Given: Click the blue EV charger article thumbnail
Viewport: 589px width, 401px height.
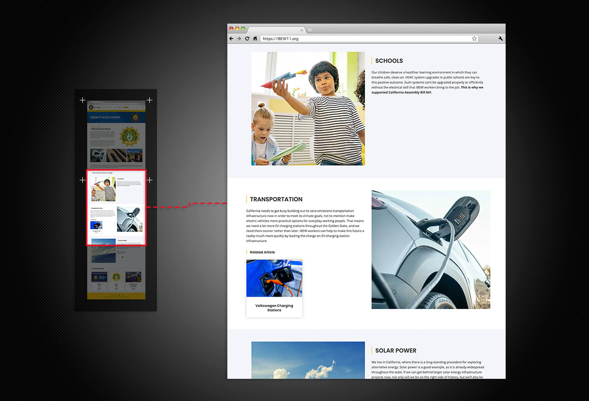Looking at the screenshot, I should pyautogui.click(x=274, y=278).
